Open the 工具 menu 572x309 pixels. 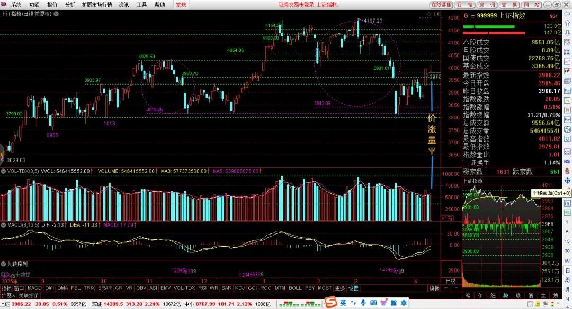point(141,5)
